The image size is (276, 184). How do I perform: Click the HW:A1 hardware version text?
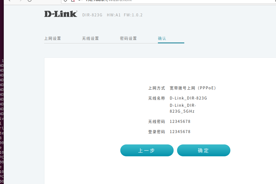pos(114,15)
